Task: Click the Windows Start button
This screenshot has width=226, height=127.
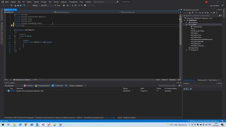Action: coord(3,125)
